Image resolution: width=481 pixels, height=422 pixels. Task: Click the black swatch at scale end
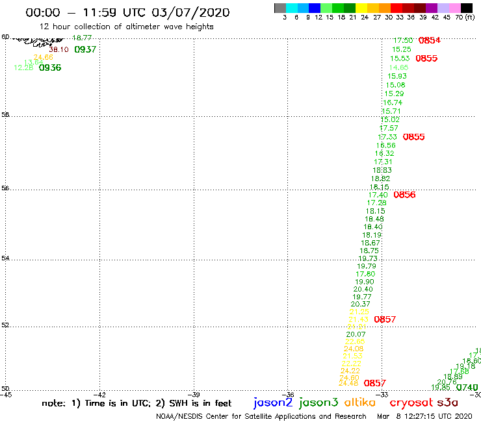tap(466, 8)
